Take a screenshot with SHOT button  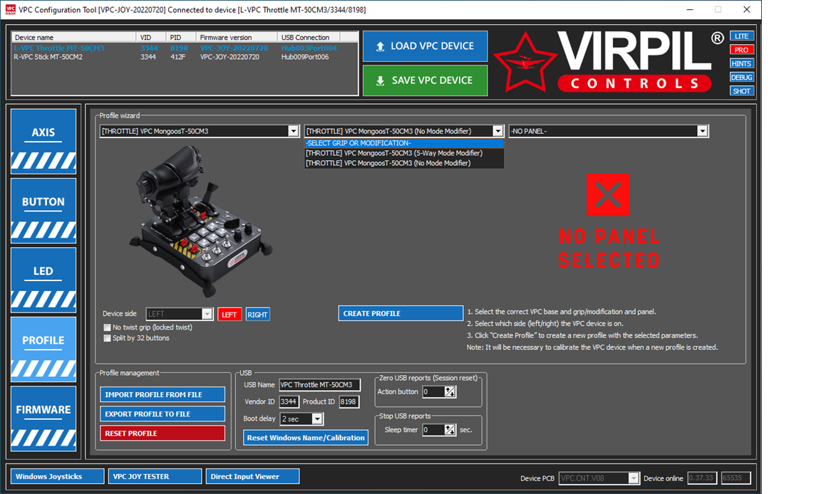[x=741, y=91]
